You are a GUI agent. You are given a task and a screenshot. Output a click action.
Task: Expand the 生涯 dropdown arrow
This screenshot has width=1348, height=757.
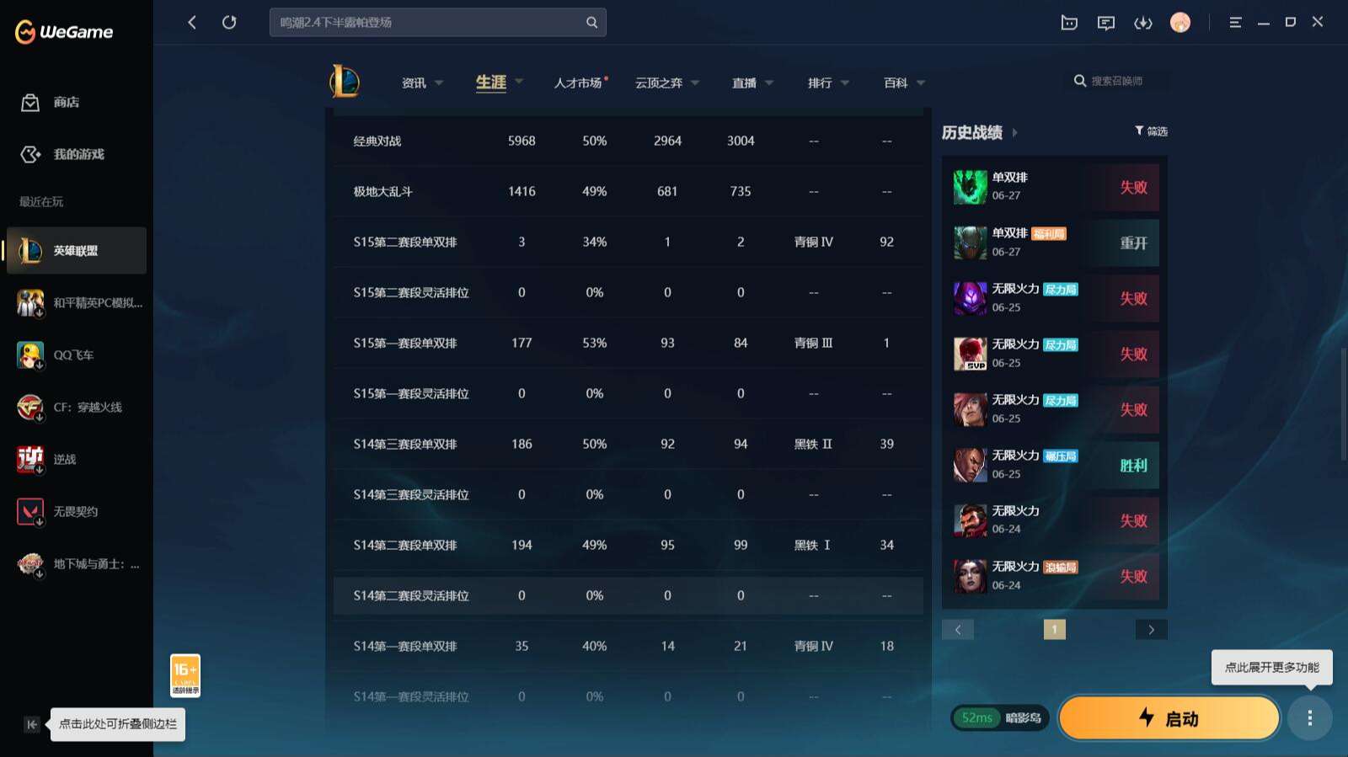coord(519,82)
